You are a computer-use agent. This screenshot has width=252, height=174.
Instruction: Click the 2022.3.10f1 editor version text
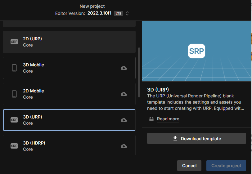[99, 13]
